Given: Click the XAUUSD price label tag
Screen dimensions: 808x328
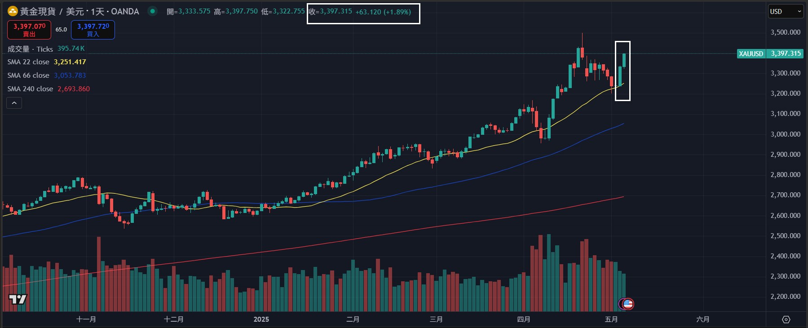Looking at the screenshot, I should point(751,53).
